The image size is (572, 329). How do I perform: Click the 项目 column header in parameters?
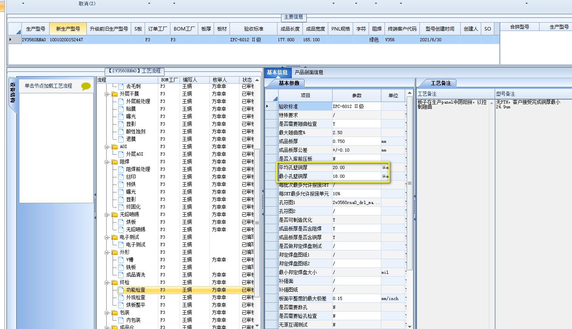pos(305,96)
